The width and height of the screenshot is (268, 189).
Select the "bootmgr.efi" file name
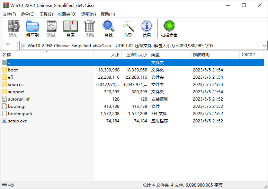coord(20,113)
